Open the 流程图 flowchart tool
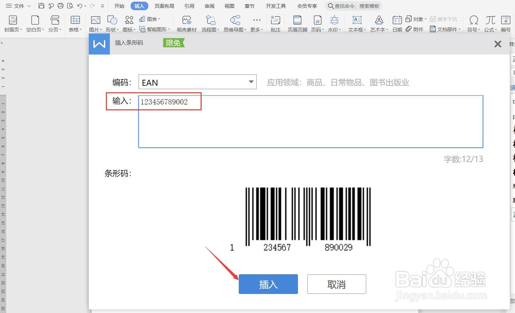515x313 pixels. coord(210,24)
